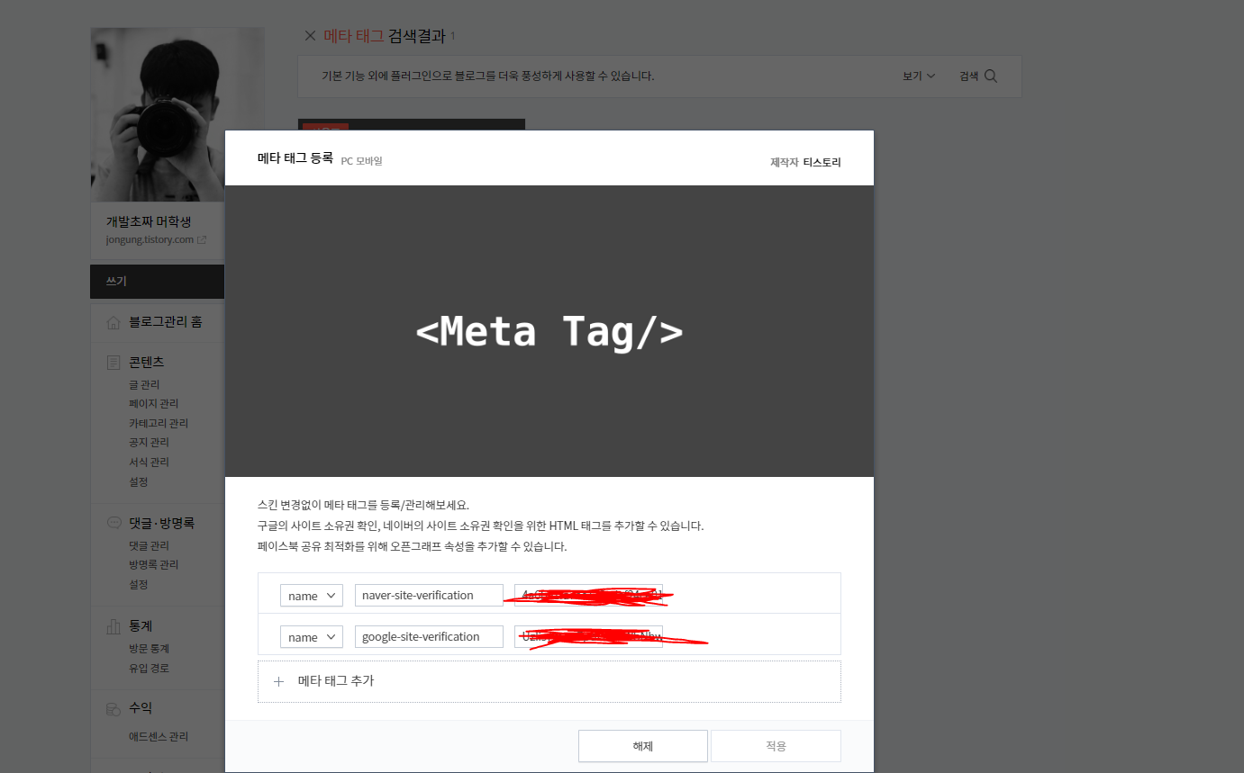Open the 보기 dropdown
1244x773 pixels.
919,76
